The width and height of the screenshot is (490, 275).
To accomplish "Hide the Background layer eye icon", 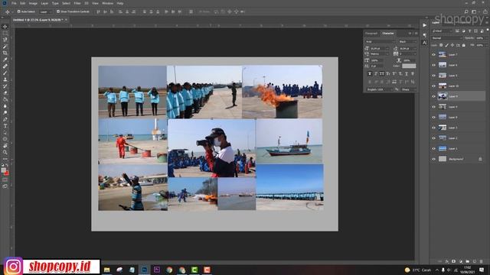I will tap(434, 159).
